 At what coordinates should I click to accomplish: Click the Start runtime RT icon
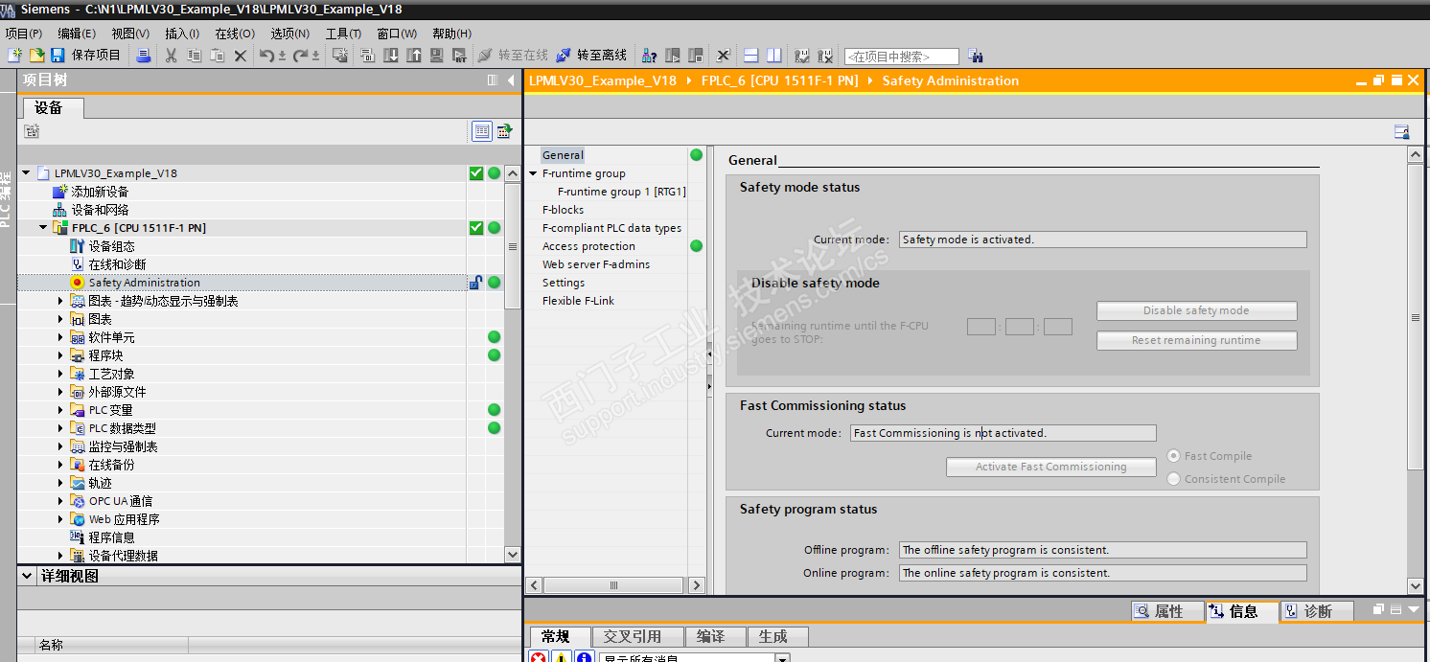[x=459, y=56]
